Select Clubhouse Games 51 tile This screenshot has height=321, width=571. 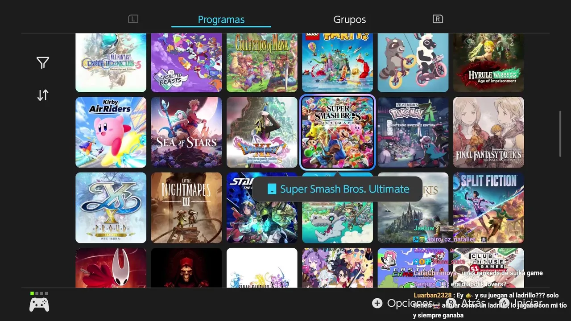[x=488, y=268]
